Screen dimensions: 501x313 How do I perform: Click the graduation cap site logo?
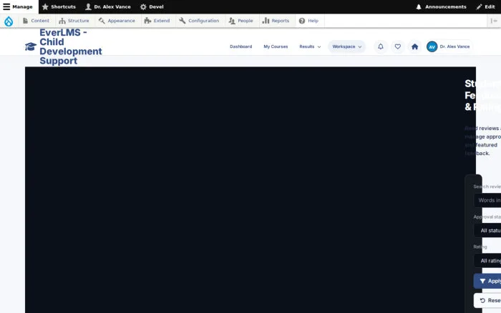31,46
